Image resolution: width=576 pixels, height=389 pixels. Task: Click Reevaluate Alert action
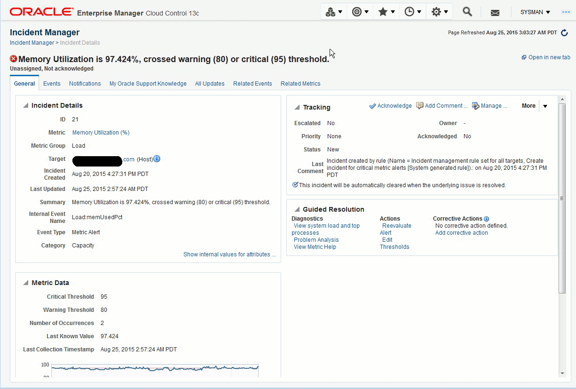click(396, 229)
